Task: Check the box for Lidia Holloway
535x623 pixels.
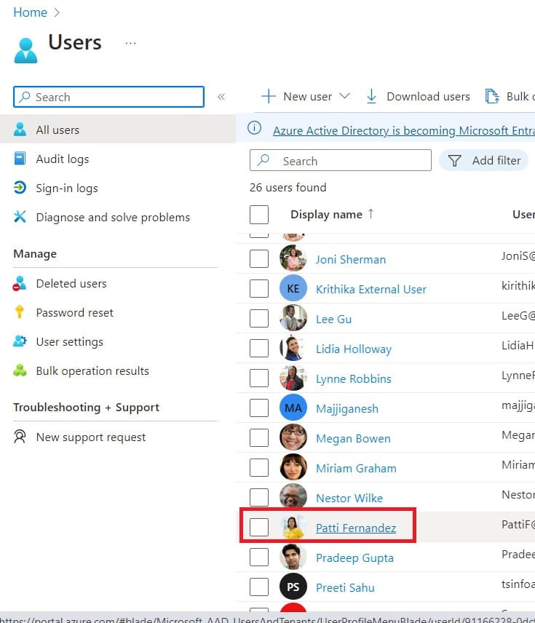Action: [x=259, y=348]
